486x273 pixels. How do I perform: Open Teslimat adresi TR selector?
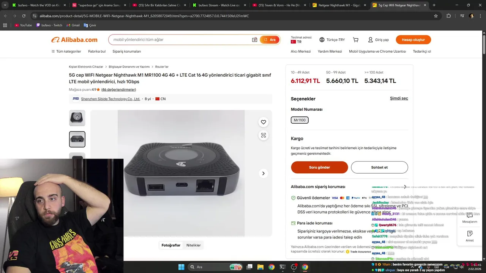click(x=301, y=40)
